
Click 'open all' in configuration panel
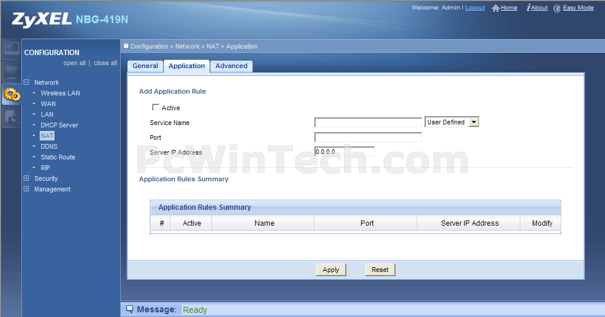click(x=75, y=63)
